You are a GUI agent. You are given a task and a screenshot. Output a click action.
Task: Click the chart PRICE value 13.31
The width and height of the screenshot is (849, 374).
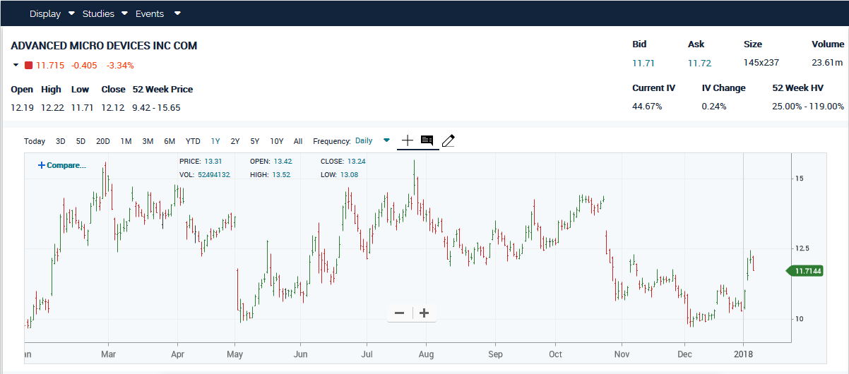213,162
